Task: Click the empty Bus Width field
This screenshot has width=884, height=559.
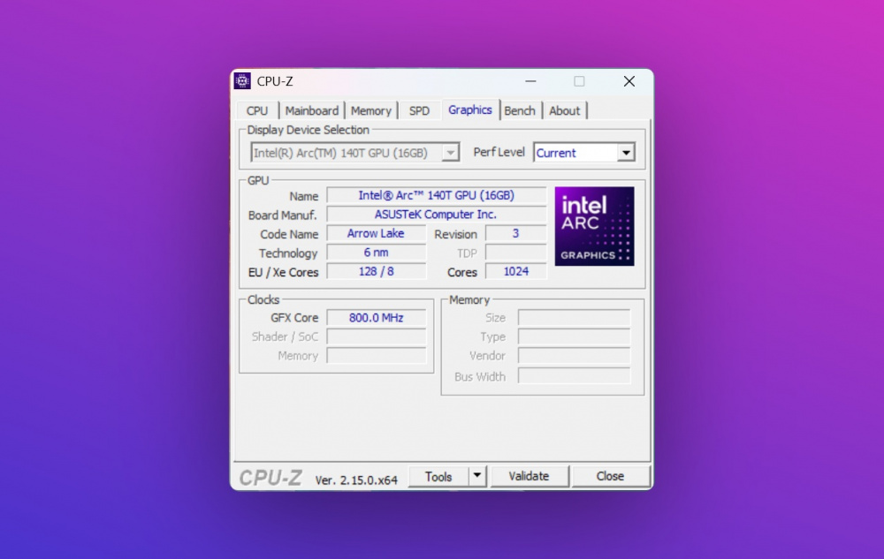Action: tap(574, 376)
